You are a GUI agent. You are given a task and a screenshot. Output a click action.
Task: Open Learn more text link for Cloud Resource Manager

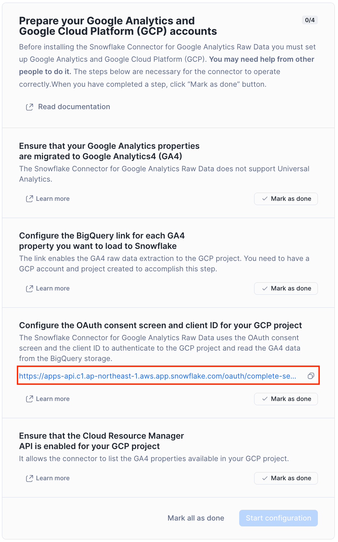53,478
